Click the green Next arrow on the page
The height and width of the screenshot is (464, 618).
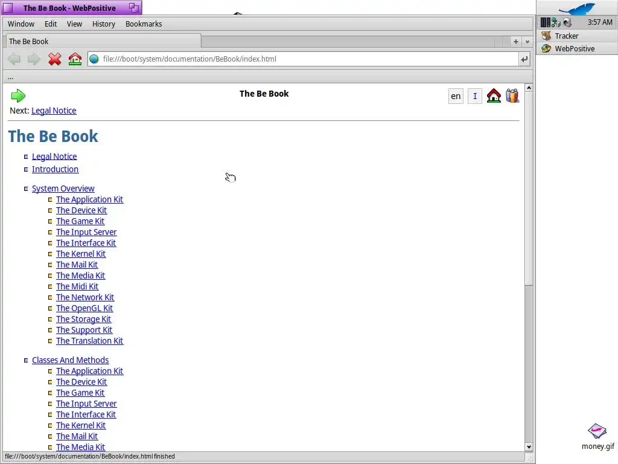tap(18, 95)
